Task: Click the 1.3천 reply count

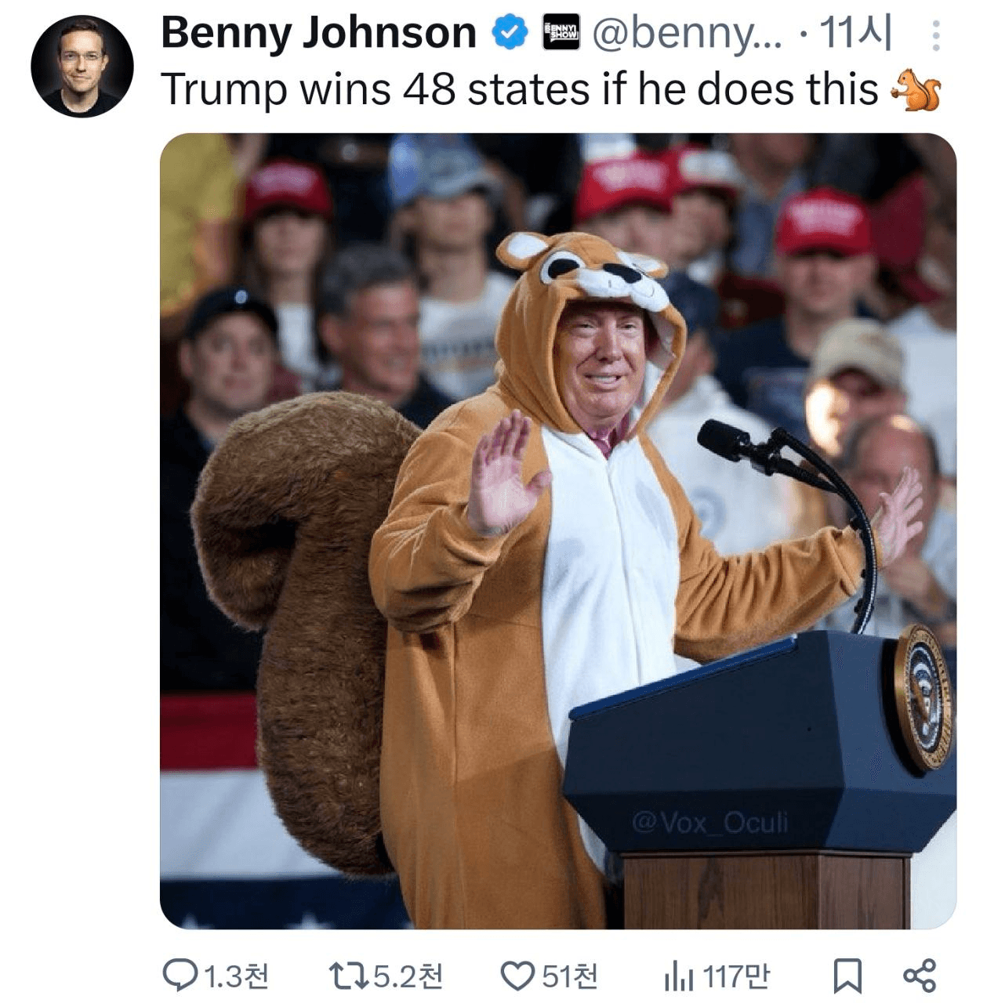Action: (x=236, y=976)
